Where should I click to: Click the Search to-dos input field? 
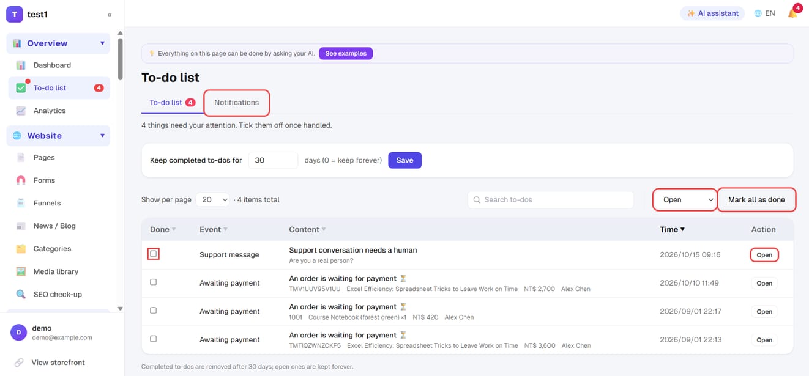pyautogui.click(x=551, y=200)
